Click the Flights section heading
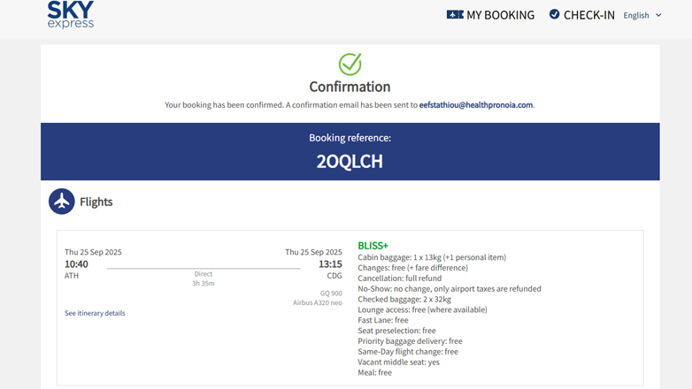Image resolution: width=692 pixels, height=389 pixels. pyautogui.click(x=96, y=202)
